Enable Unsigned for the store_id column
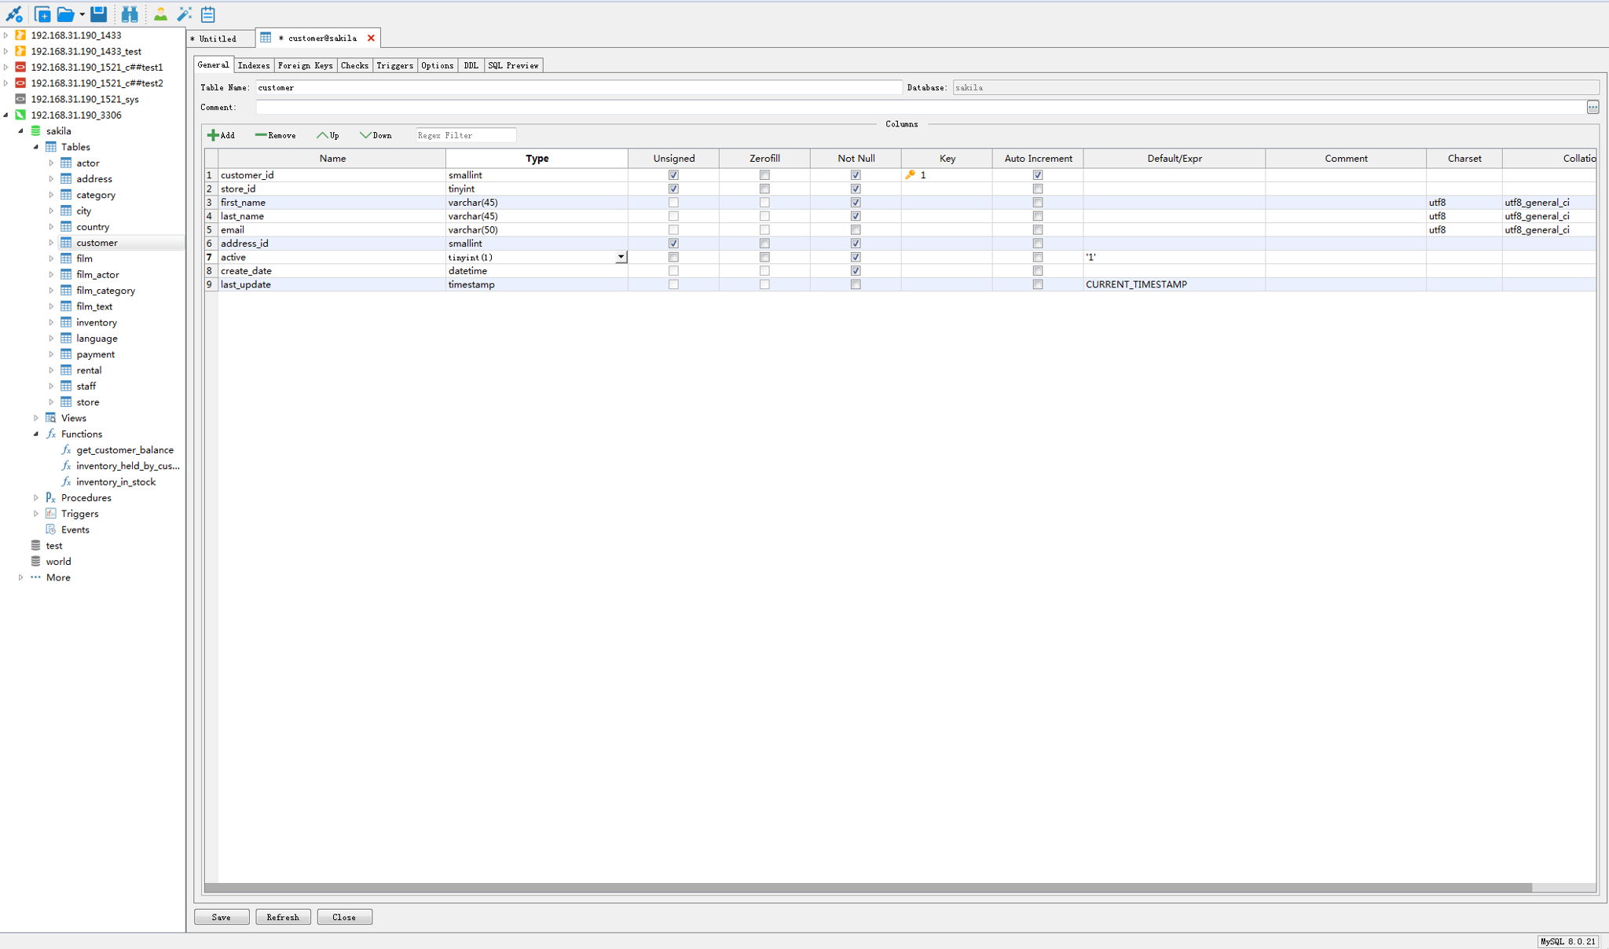The width and height of the screenshot is (1609, 949). point(673,189)
